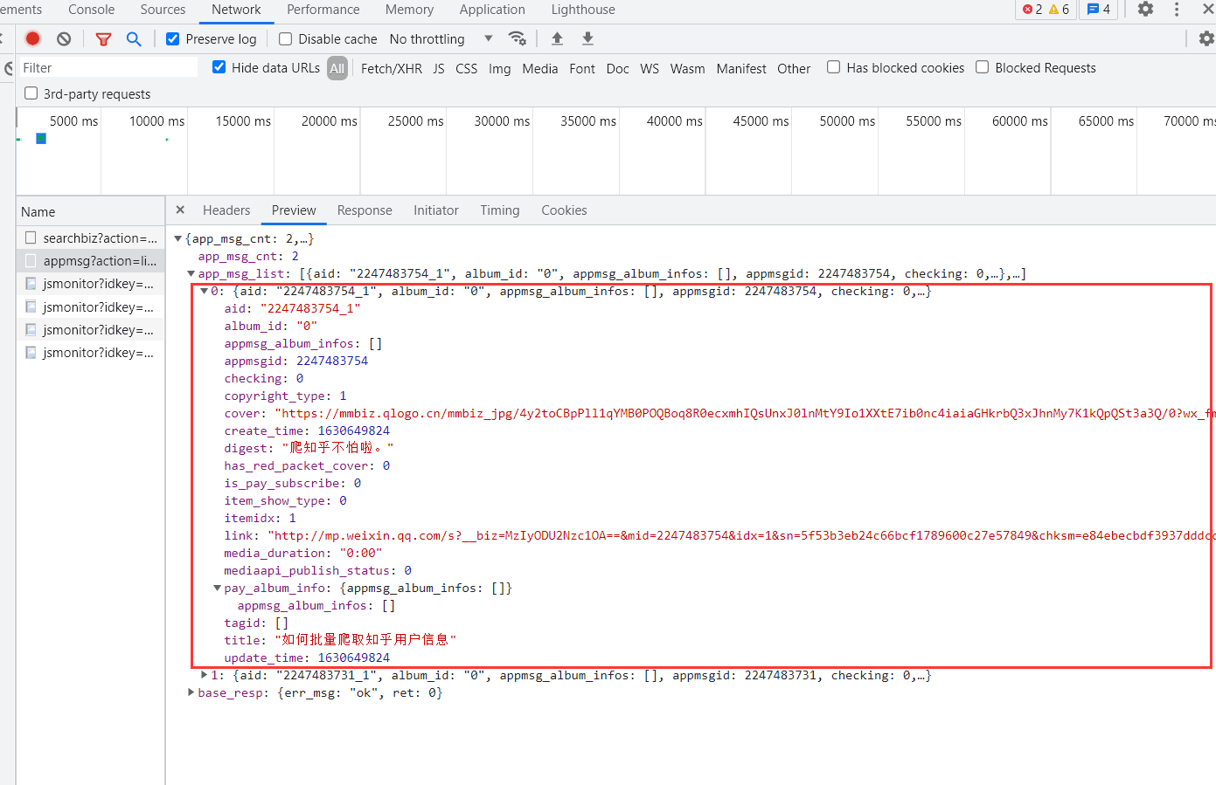Collapse the app_msg_list array
The image size is (1216, 785).
[191, 273]
